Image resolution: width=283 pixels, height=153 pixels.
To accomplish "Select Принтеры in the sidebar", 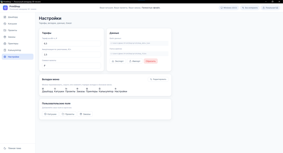I will click(18, 44).
